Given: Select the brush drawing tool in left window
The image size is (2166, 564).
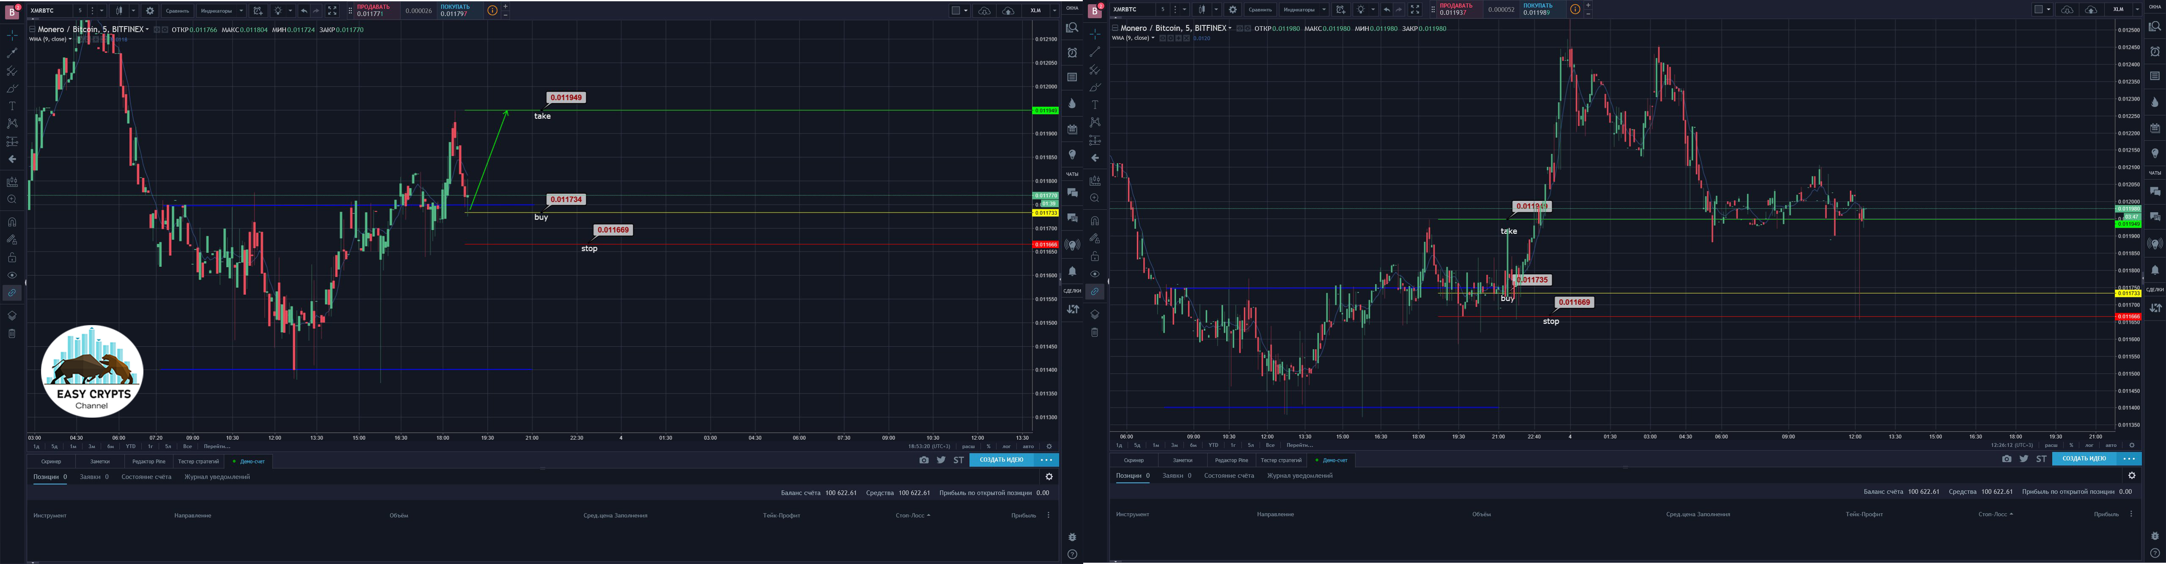Looking at the screenshot, I should (x=12, y=88).
